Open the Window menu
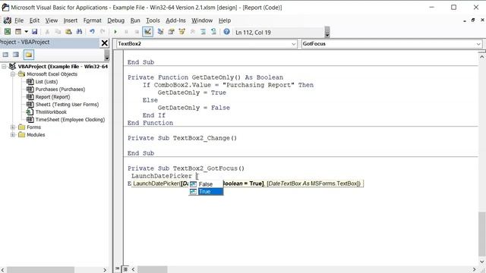Image resolution: width=486 pixels, height=273 pixels. click(x=202, y=20)
